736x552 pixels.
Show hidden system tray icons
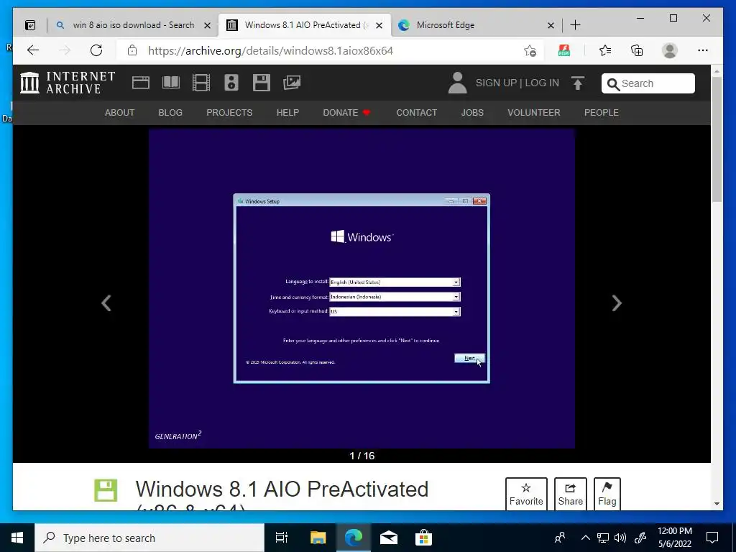586,538
